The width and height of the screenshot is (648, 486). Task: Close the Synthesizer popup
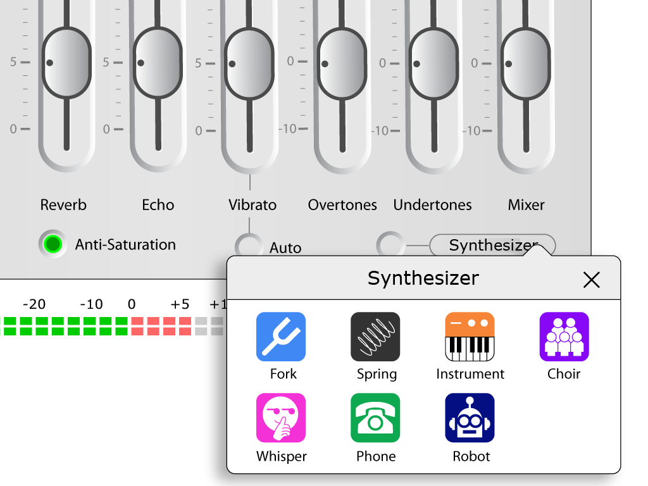592,280
